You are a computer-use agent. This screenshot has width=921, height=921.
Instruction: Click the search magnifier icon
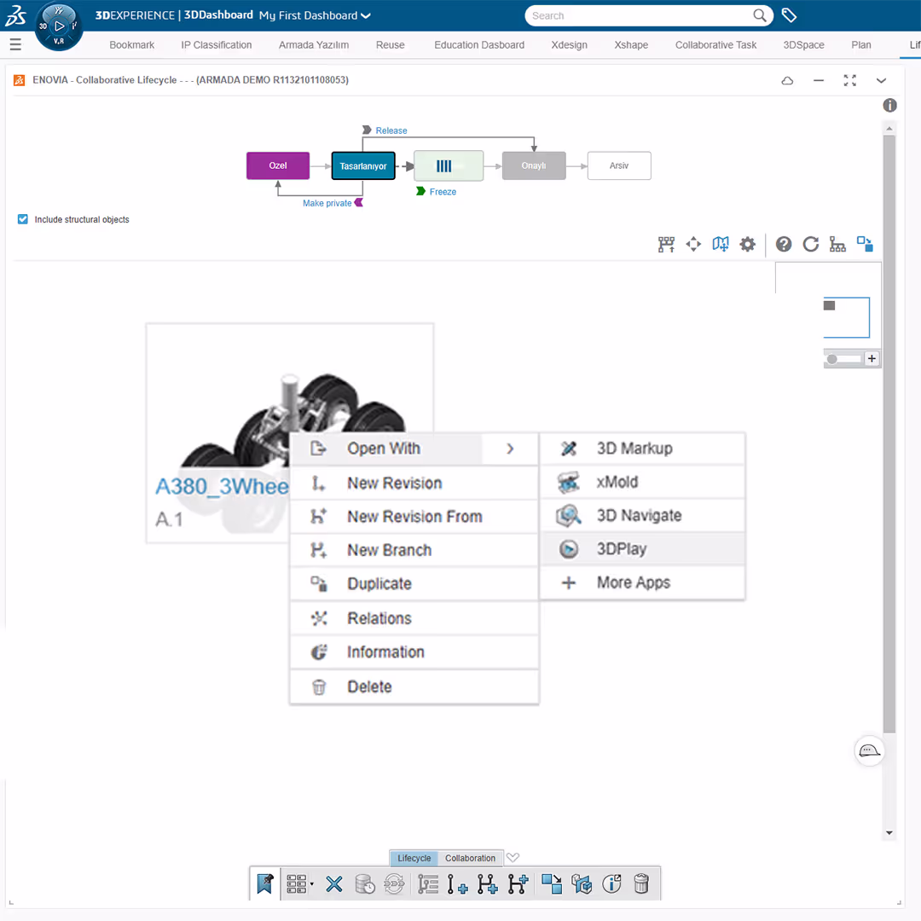[x=760, y=16]
